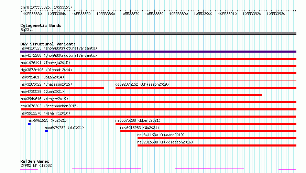Viewport: 306px width, 173px height.
Task: Click ruler position 105533830
Action: (x=32, y=14)
